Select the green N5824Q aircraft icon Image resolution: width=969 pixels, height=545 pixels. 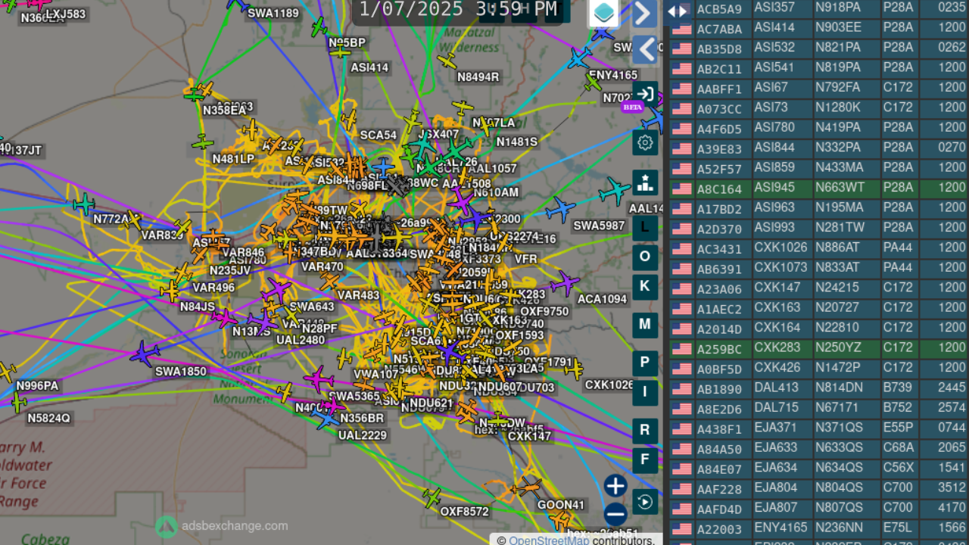[x=19, y=403]
